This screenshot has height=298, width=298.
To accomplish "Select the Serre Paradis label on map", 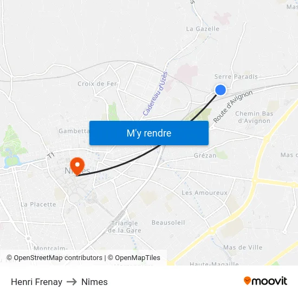I will pos(236,76).
